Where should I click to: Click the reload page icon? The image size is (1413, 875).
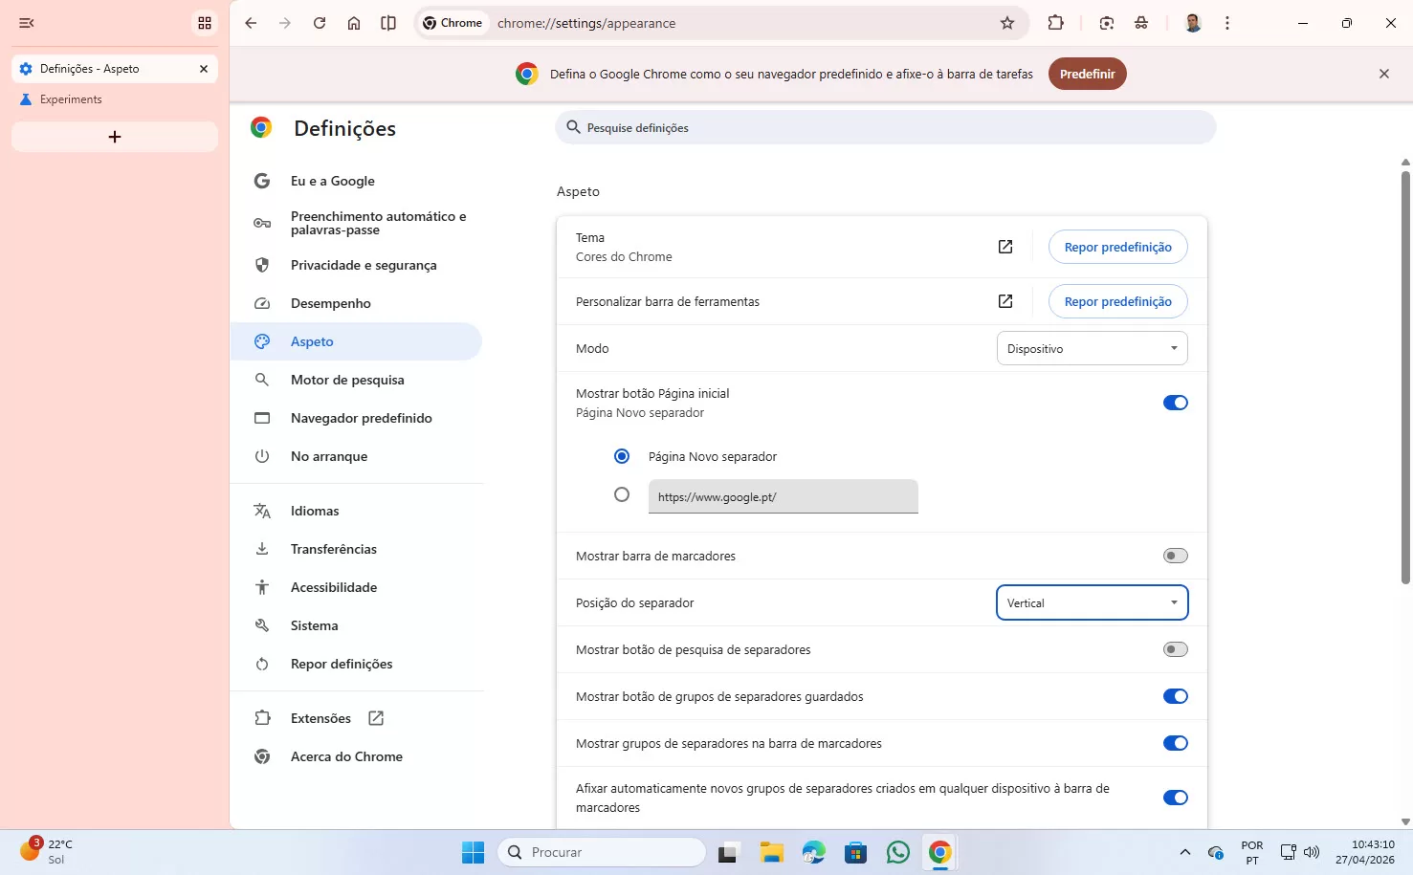pos(320,23)
